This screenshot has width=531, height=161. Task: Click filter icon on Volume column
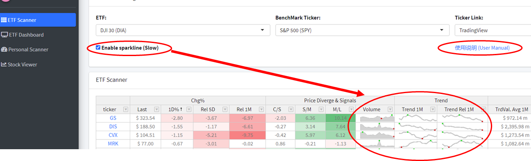[x=390, y=109]
